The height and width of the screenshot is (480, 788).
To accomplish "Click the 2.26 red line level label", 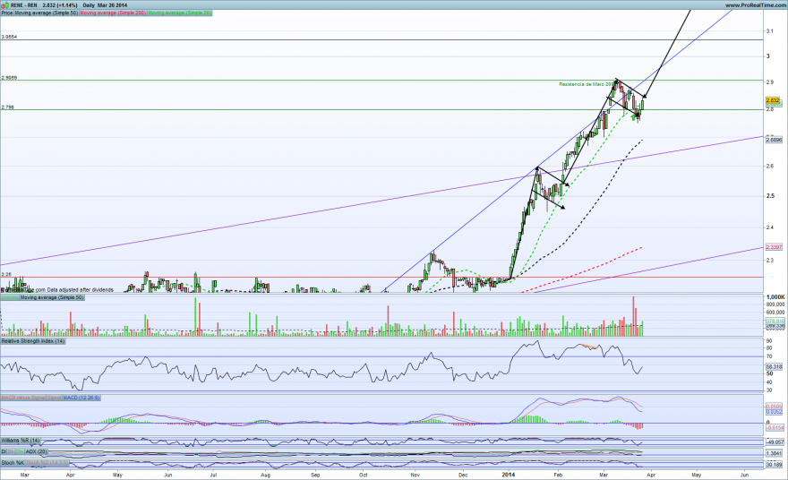I will (x=6, y=274).
